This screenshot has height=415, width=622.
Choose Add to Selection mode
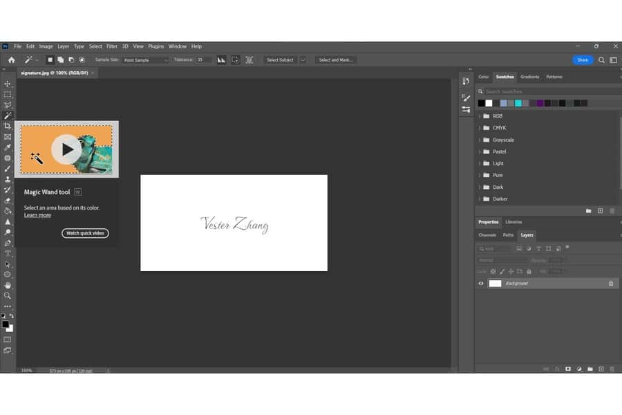click(x=61, y=60)
